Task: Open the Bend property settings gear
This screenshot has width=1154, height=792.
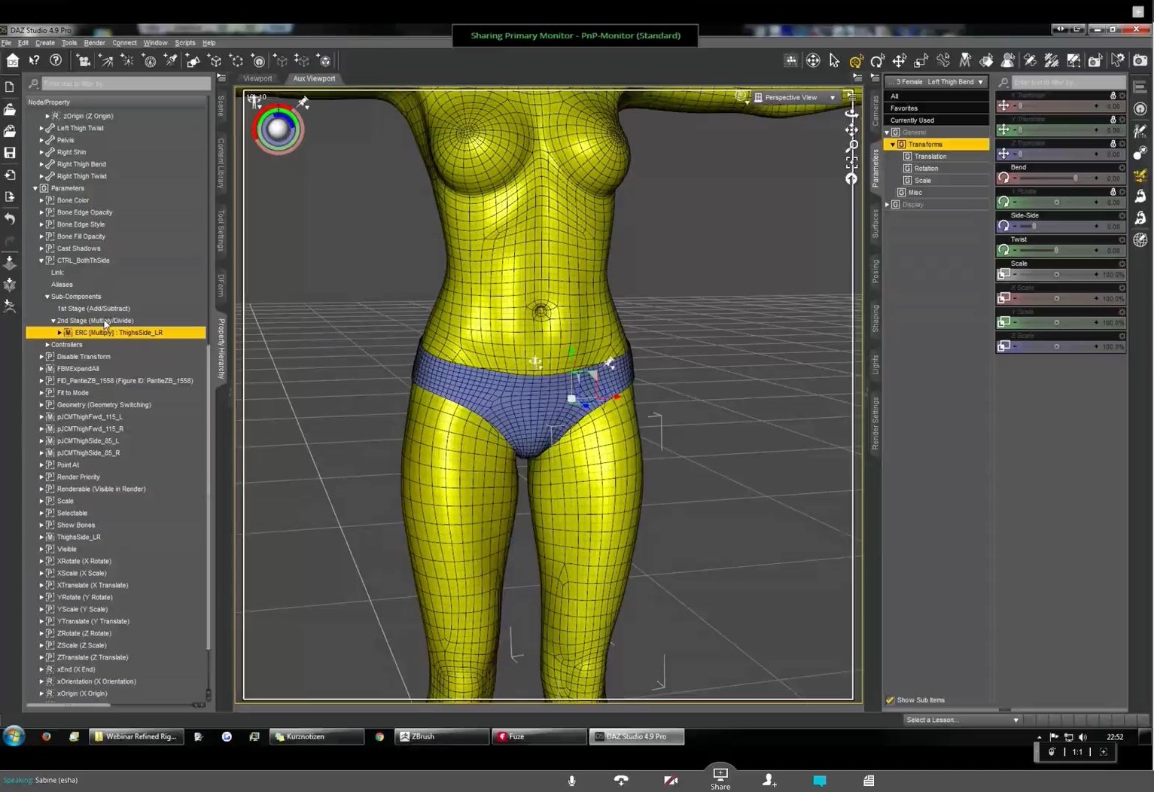Action: (1122, 168)
